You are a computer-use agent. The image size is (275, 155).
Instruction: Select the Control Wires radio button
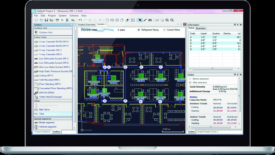point(164,30)
